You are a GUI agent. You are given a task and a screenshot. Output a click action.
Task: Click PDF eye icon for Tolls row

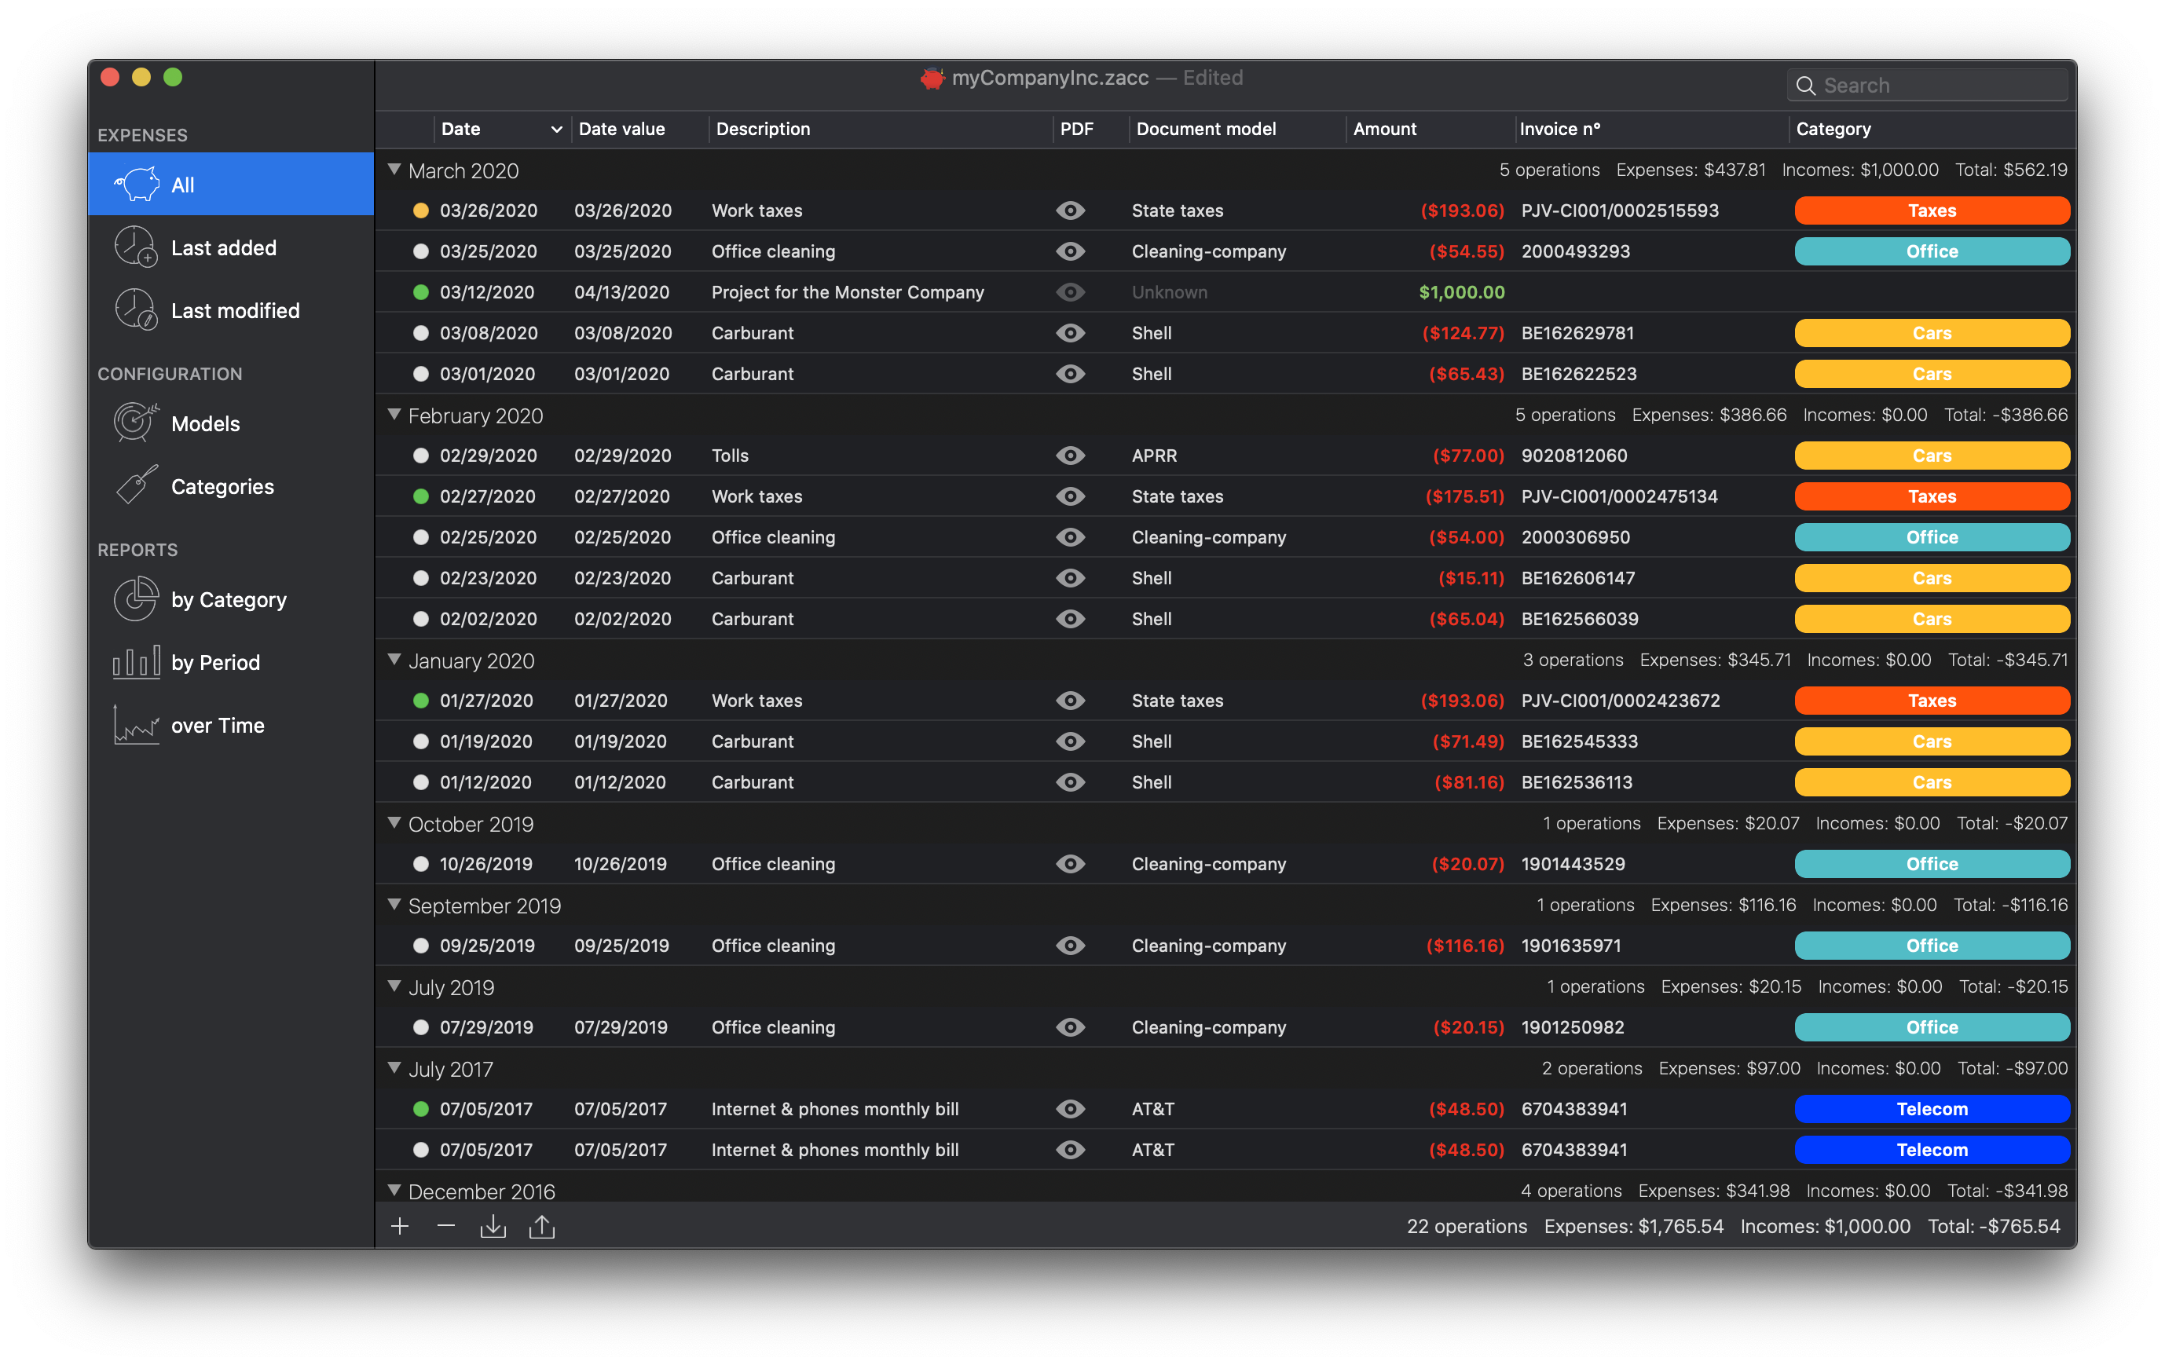coord(1070,456)
